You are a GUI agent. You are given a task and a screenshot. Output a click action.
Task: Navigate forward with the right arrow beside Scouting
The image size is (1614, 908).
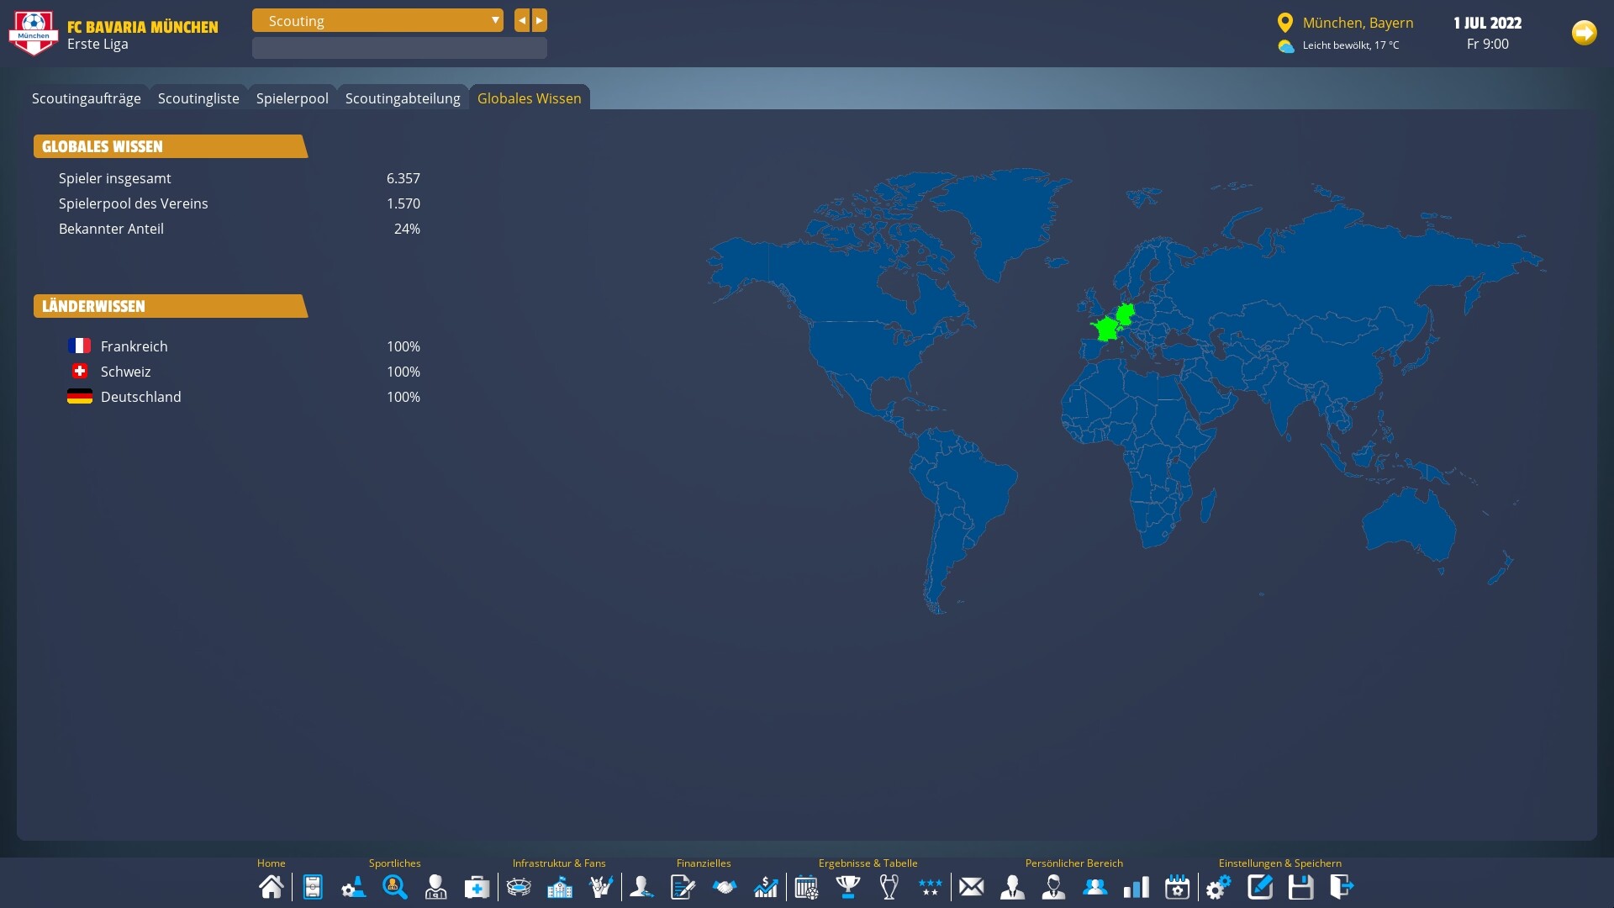(x=538, y=20)
